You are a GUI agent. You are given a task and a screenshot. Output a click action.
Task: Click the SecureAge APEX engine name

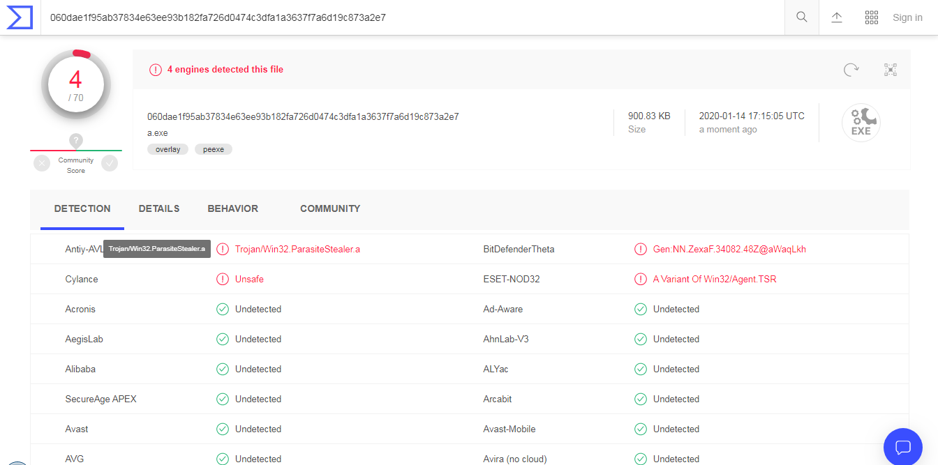tap(101, 399)
